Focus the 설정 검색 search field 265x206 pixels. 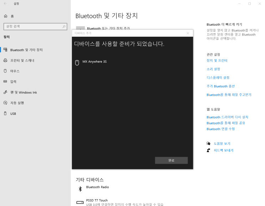[x=35, y=26]
